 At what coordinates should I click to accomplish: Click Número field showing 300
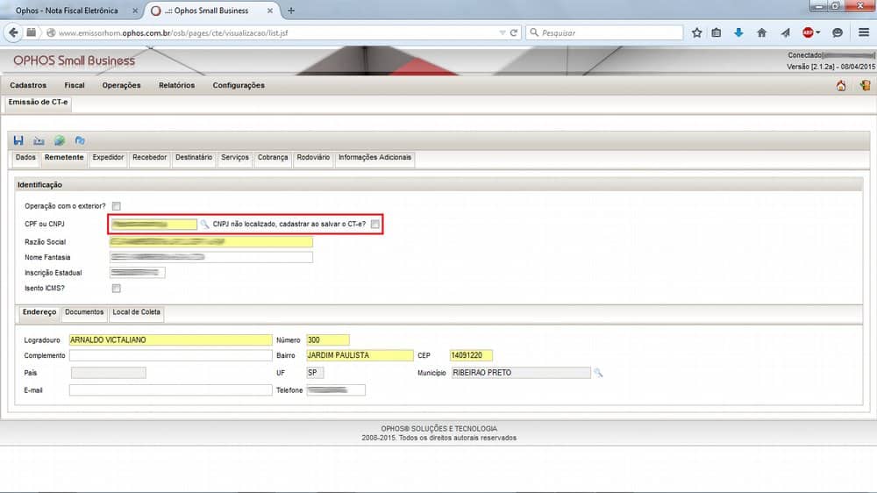328,340
